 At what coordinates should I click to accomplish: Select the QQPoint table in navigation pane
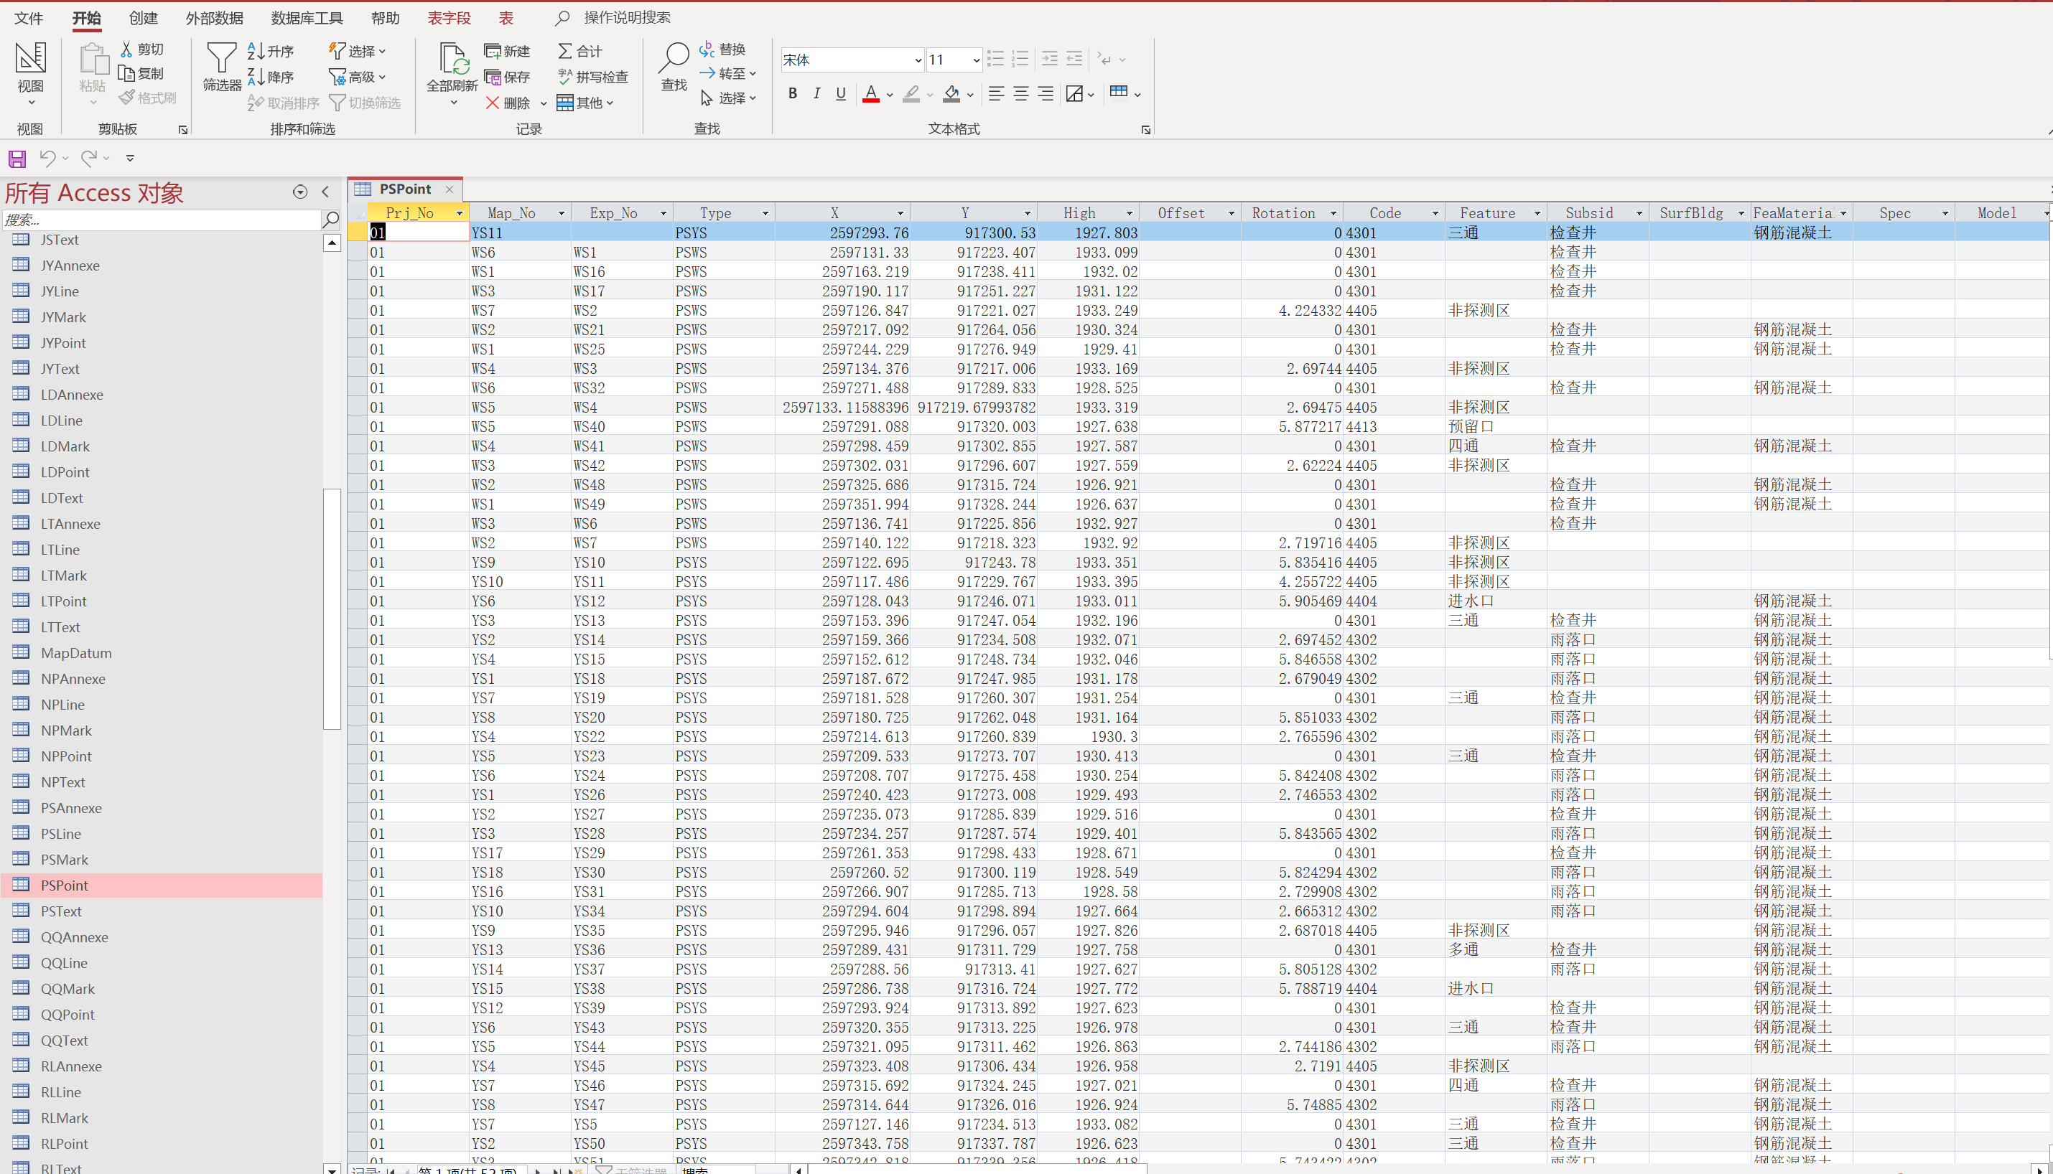[67, 1015]
